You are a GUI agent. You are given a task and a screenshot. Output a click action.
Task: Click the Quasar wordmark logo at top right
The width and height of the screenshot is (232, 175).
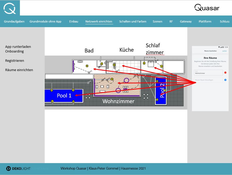[207, 7]
